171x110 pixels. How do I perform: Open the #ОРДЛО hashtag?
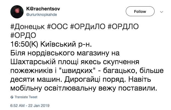(123, 27)
